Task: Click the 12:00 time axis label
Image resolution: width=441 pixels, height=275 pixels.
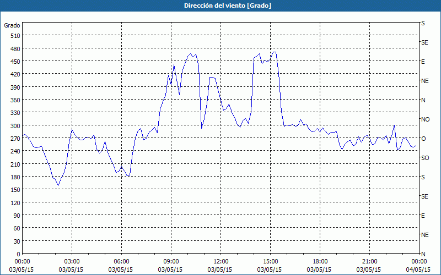Action: click(x=221, y=262)
